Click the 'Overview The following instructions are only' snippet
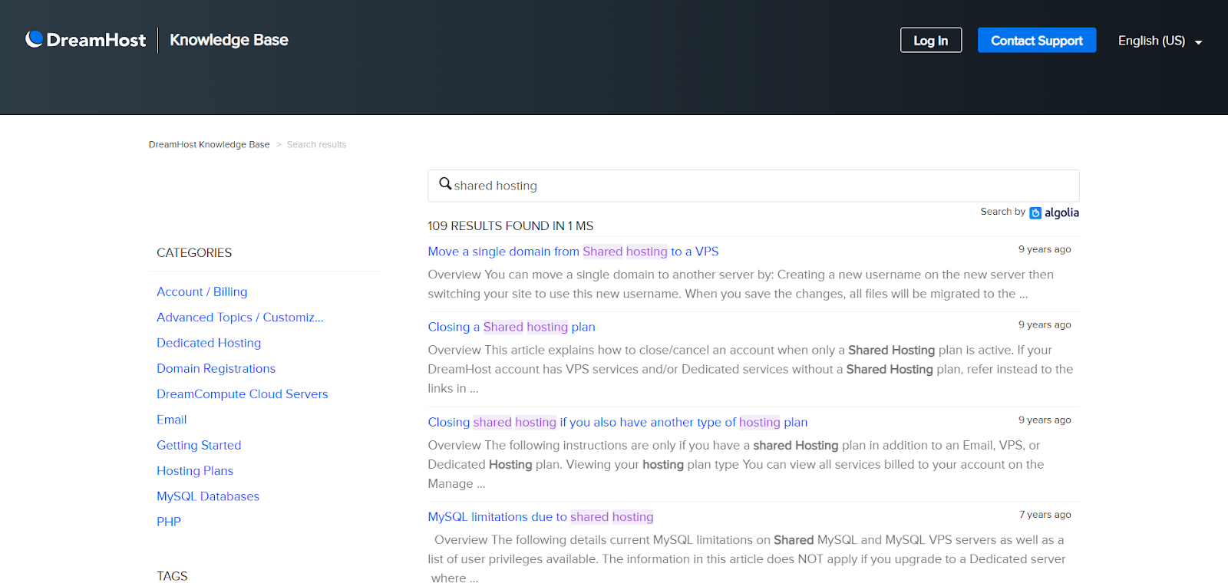1228x583 pixels. point(736,464)
